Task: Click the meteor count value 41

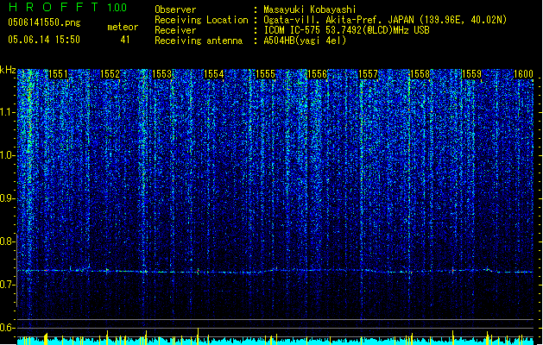Action: pyautogui.click(x=125, y=40)
